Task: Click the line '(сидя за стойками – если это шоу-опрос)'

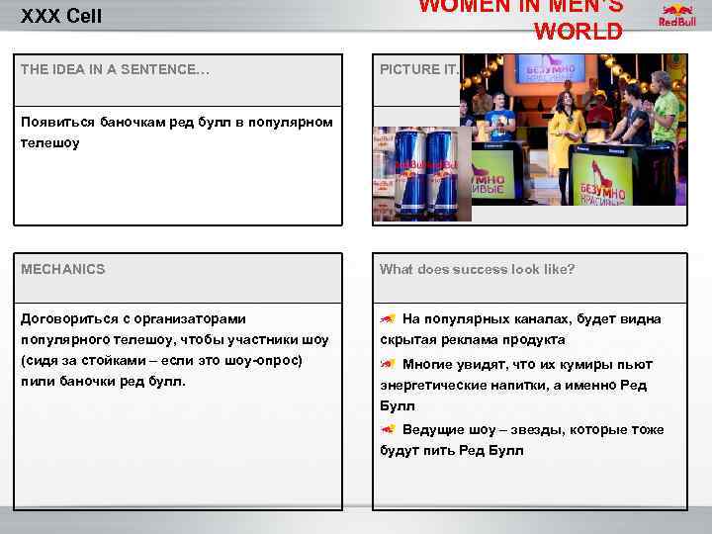Action: point(161,361)
